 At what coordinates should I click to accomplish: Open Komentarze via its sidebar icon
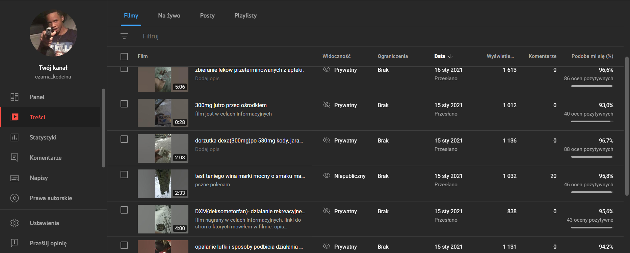15,158
